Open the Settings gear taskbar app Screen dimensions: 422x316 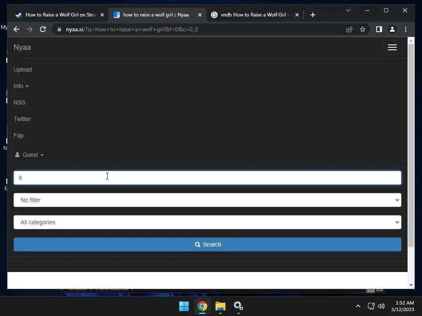pyautogui.click(x=238, y=306)
